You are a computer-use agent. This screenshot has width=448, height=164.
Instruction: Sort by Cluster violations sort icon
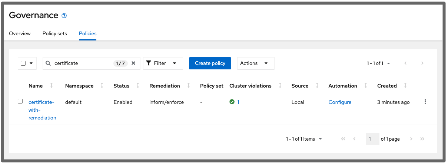click(x=280, y=86)
